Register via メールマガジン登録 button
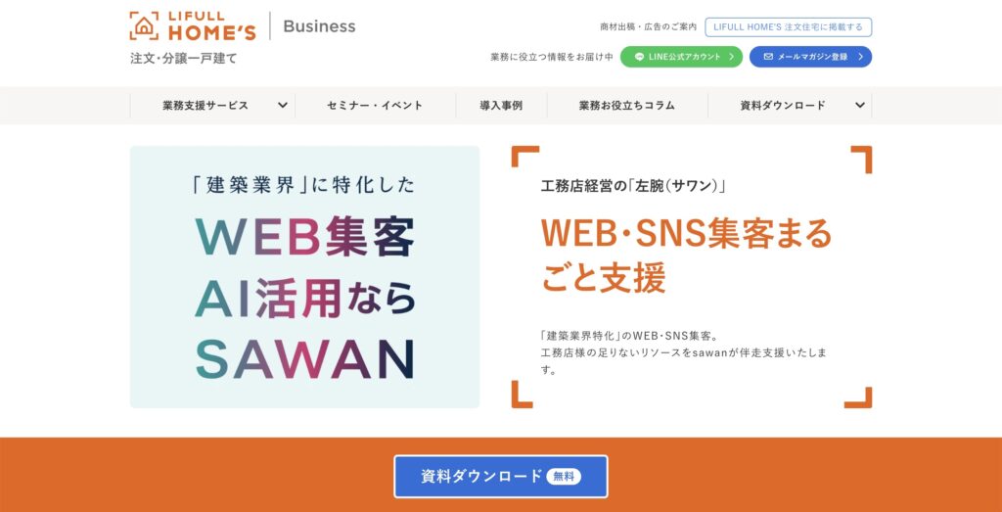The image size is (1002, 512). (x=810, y=56)
